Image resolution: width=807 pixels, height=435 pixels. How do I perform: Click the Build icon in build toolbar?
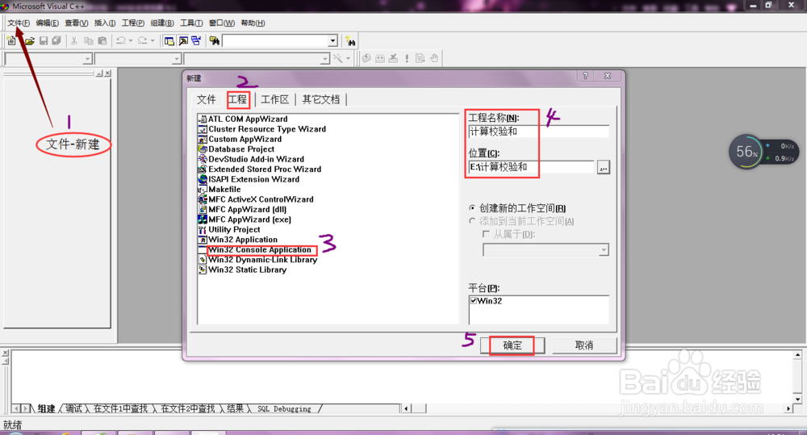tap(380, 58)
